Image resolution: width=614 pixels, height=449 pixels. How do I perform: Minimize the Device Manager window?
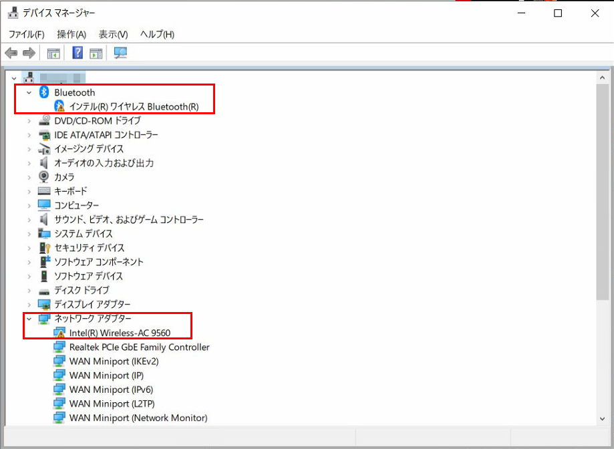coord(521,13)
